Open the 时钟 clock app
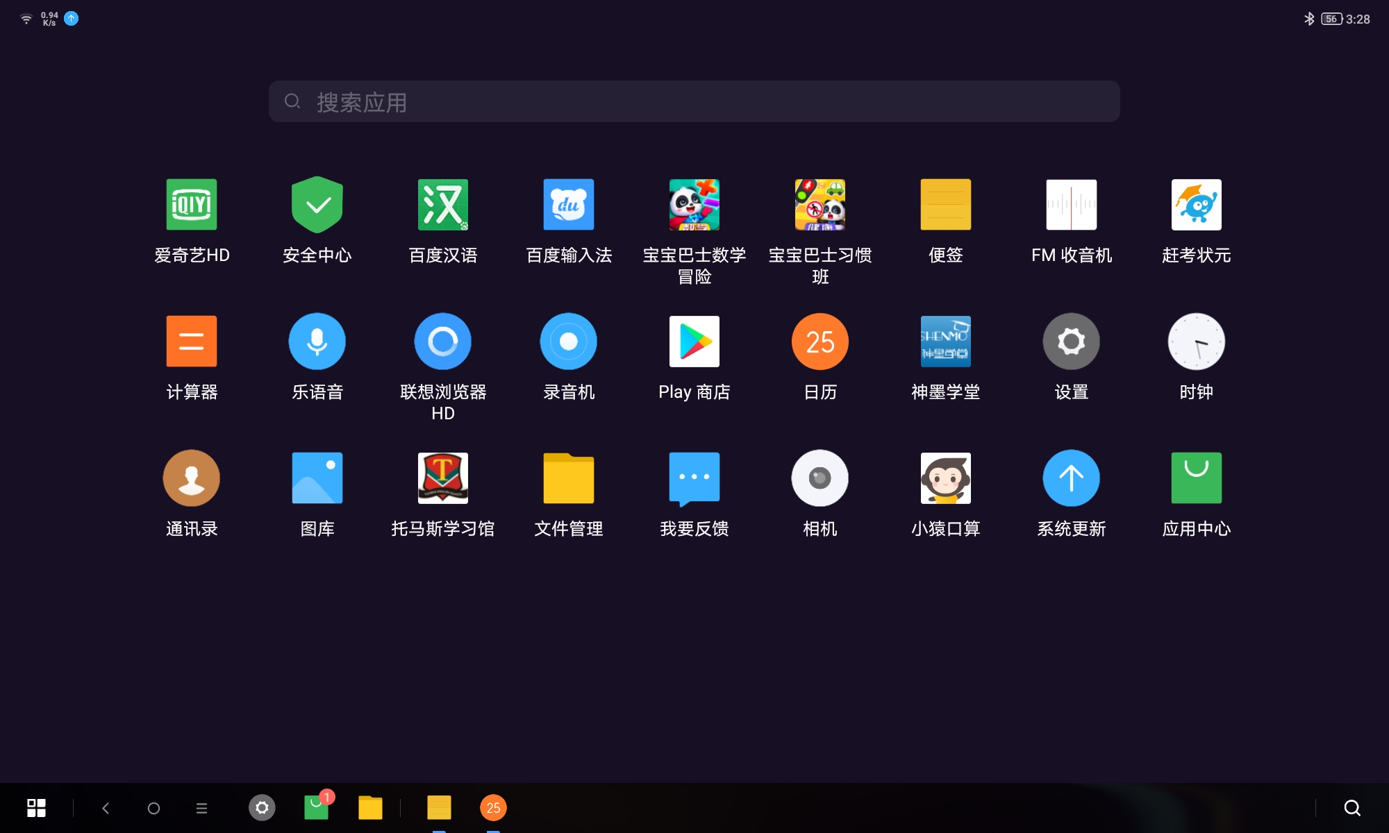The height and width of the screenshot is (833, 1389). click(x=1197, y=341)
